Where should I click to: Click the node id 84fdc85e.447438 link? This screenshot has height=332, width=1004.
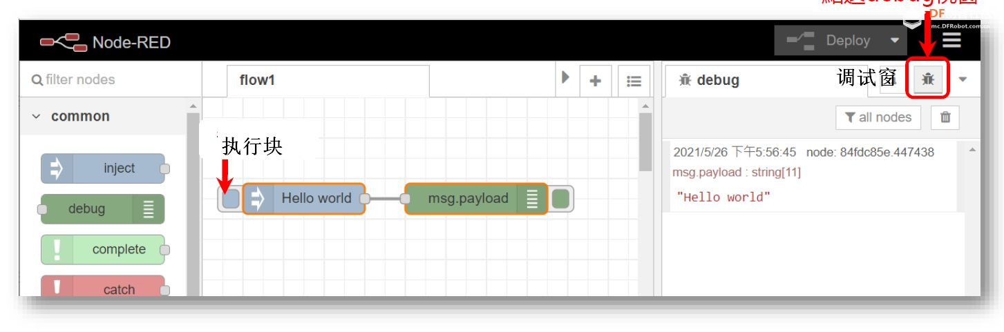(x=870, y=152)
